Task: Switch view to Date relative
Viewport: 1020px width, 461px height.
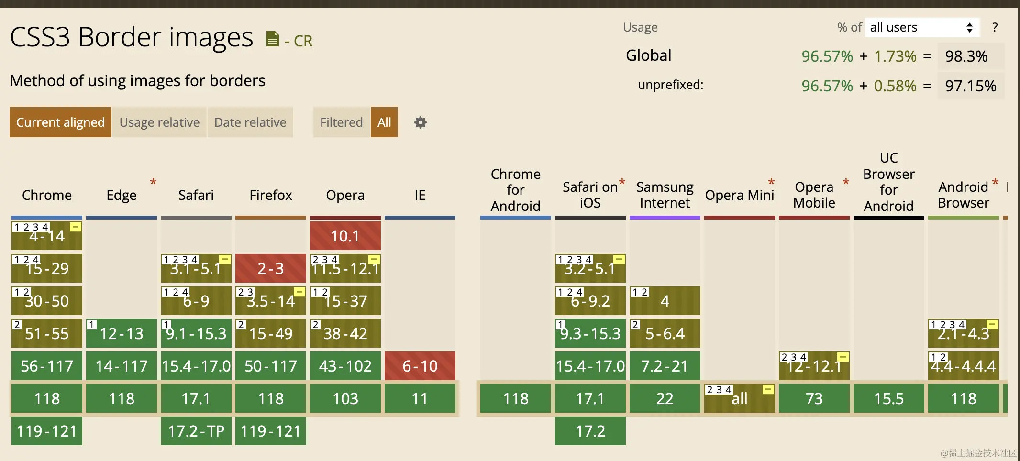Action: [250, 122]
